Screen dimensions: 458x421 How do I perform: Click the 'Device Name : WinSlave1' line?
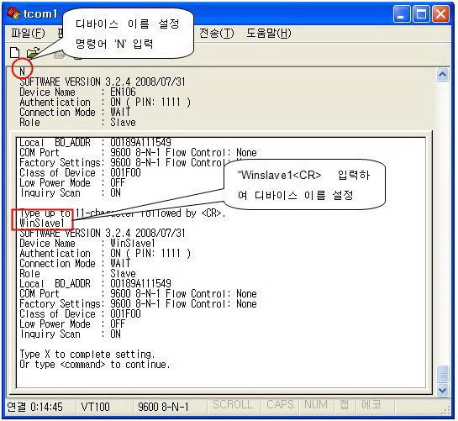tap(87, 243)
